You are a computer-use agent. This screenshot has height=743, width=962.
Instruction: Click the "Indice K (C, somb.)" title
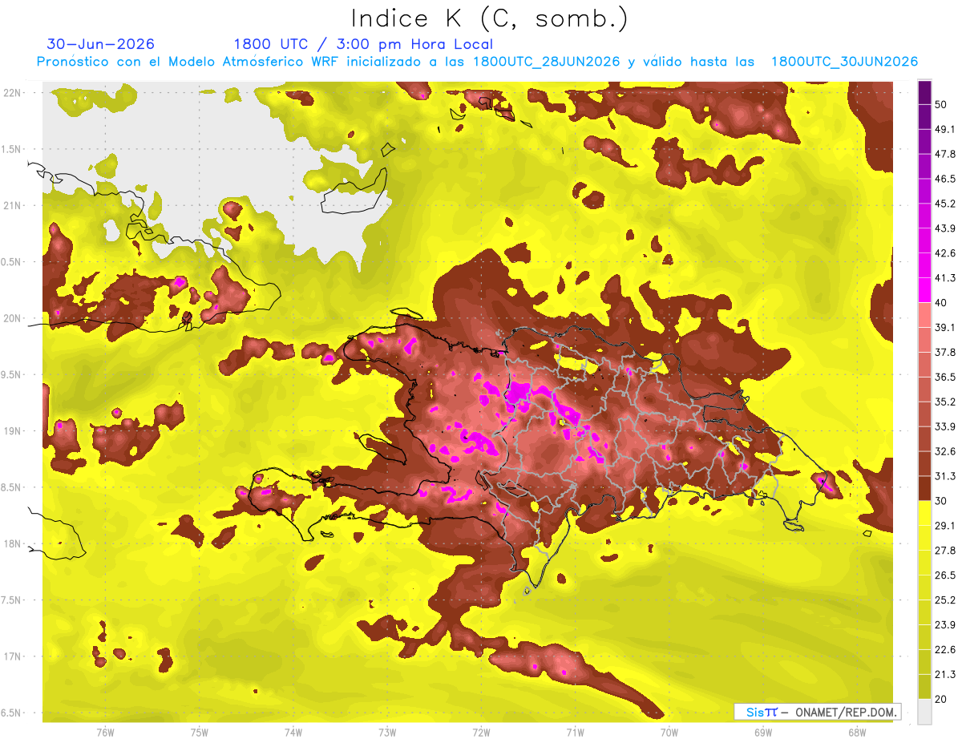coord(490,18)
